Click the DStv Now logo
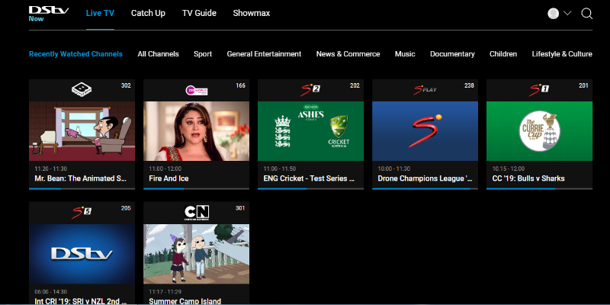Screen dimensions: 610x305 (x=49, y=14)
